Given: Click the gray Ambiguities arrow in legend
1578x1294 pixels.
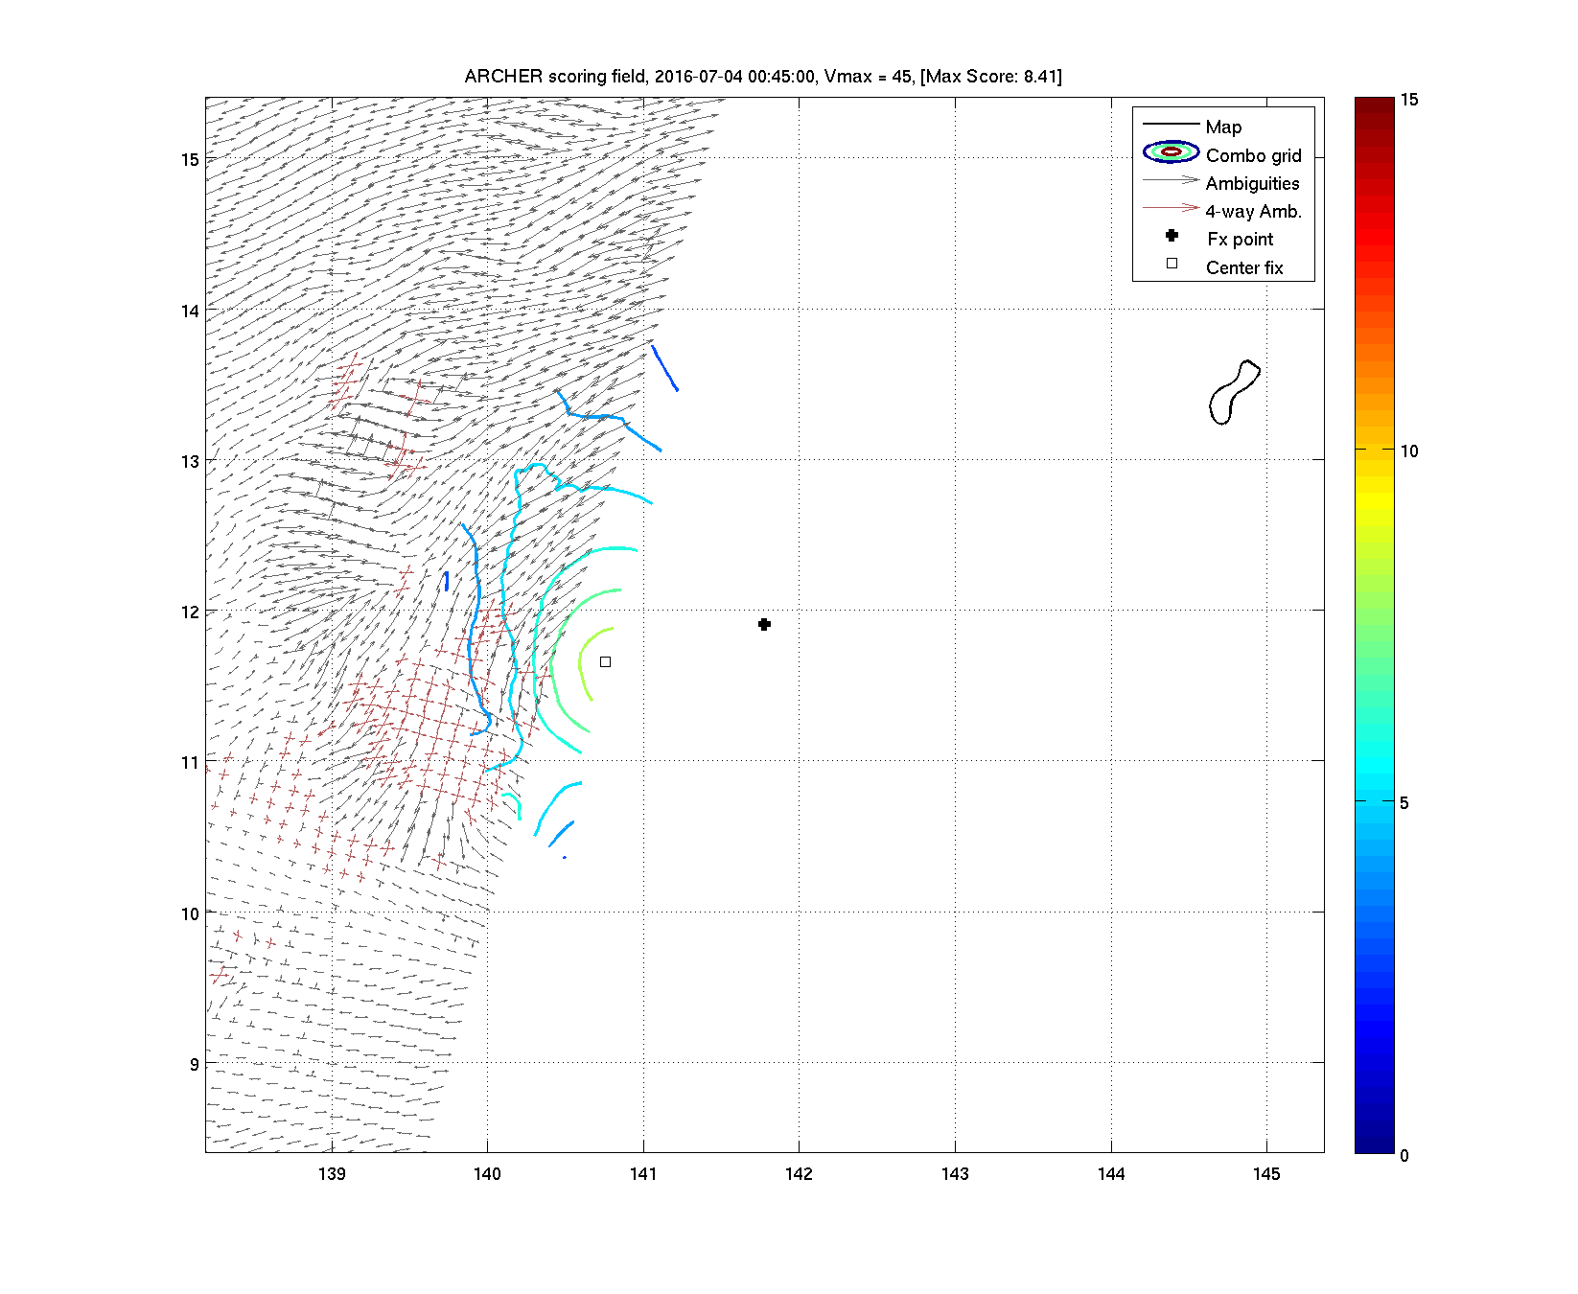Looking at the screenshot, I should 1171,180.
